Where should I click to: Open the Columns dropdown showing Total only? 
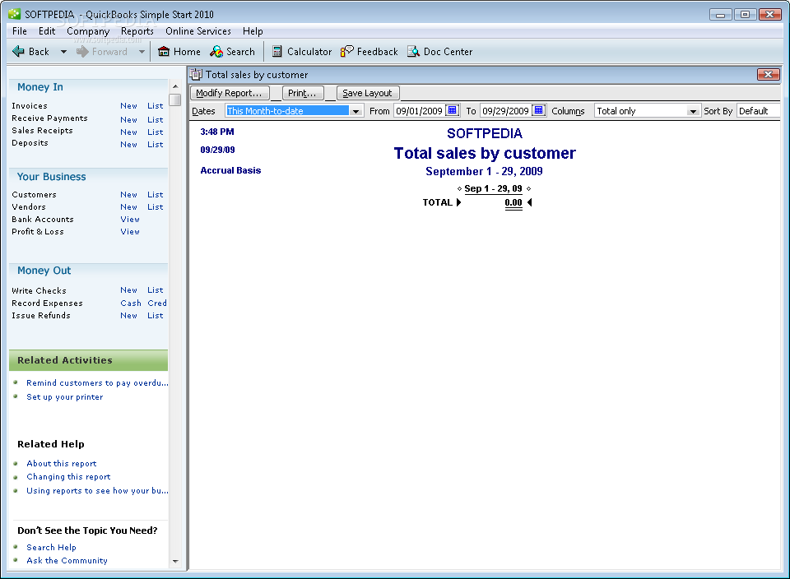(x=693, y=111)
